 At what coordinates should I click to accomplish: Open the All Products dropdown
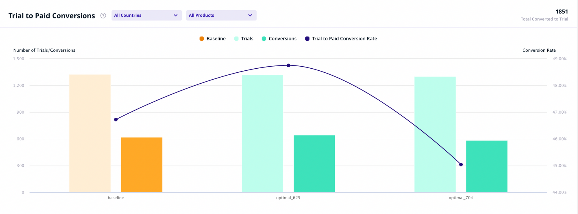[221, 15]
